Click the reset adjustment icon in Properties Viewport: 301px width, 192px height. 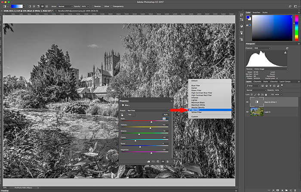tap(157, 161)
